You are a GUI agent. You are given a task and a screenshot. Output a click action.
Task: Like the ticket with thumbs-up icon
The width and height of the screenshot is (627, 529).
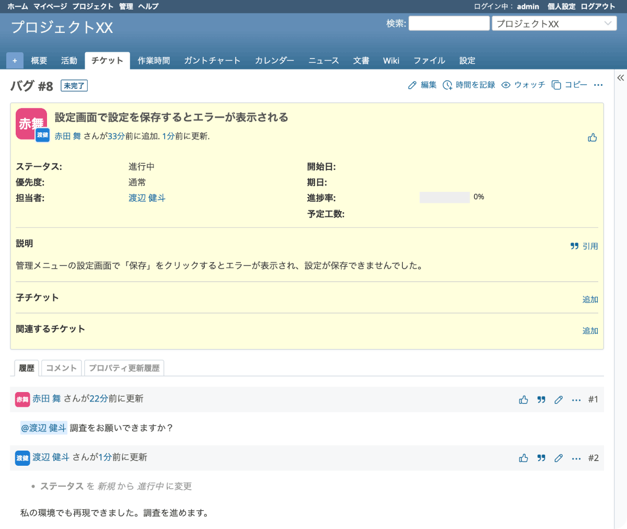click(592, 137)
